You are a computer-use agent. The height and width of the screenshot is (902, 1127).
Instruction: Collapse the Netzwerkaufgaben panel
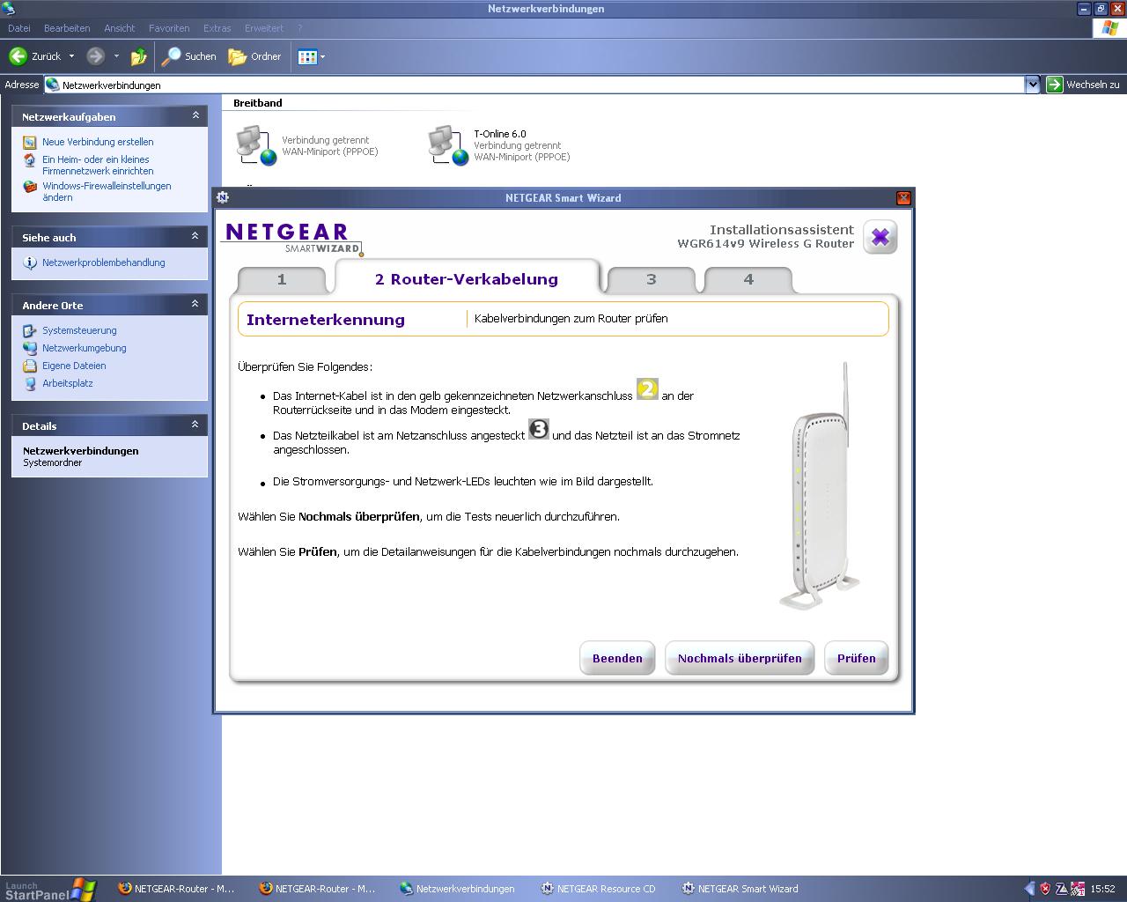[195, 115]
